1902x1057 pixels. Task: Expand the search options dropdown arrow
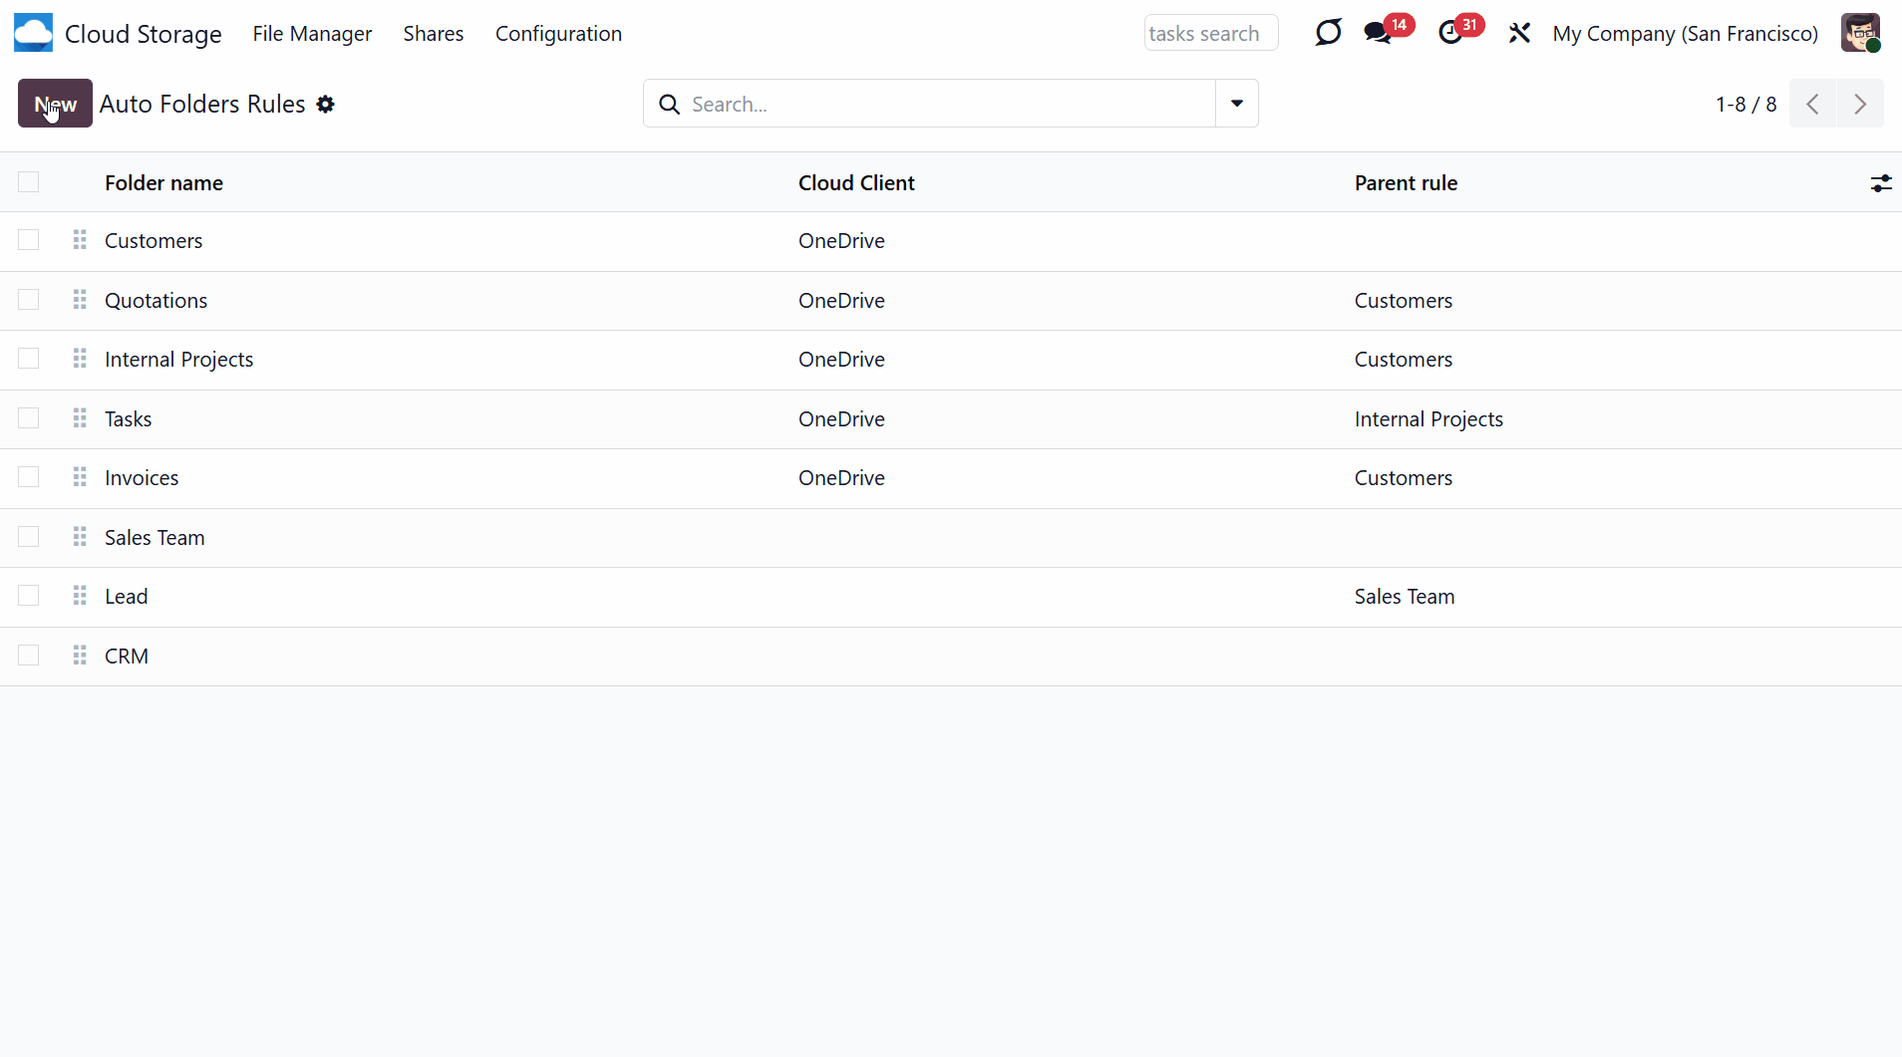coord(1236,104)
